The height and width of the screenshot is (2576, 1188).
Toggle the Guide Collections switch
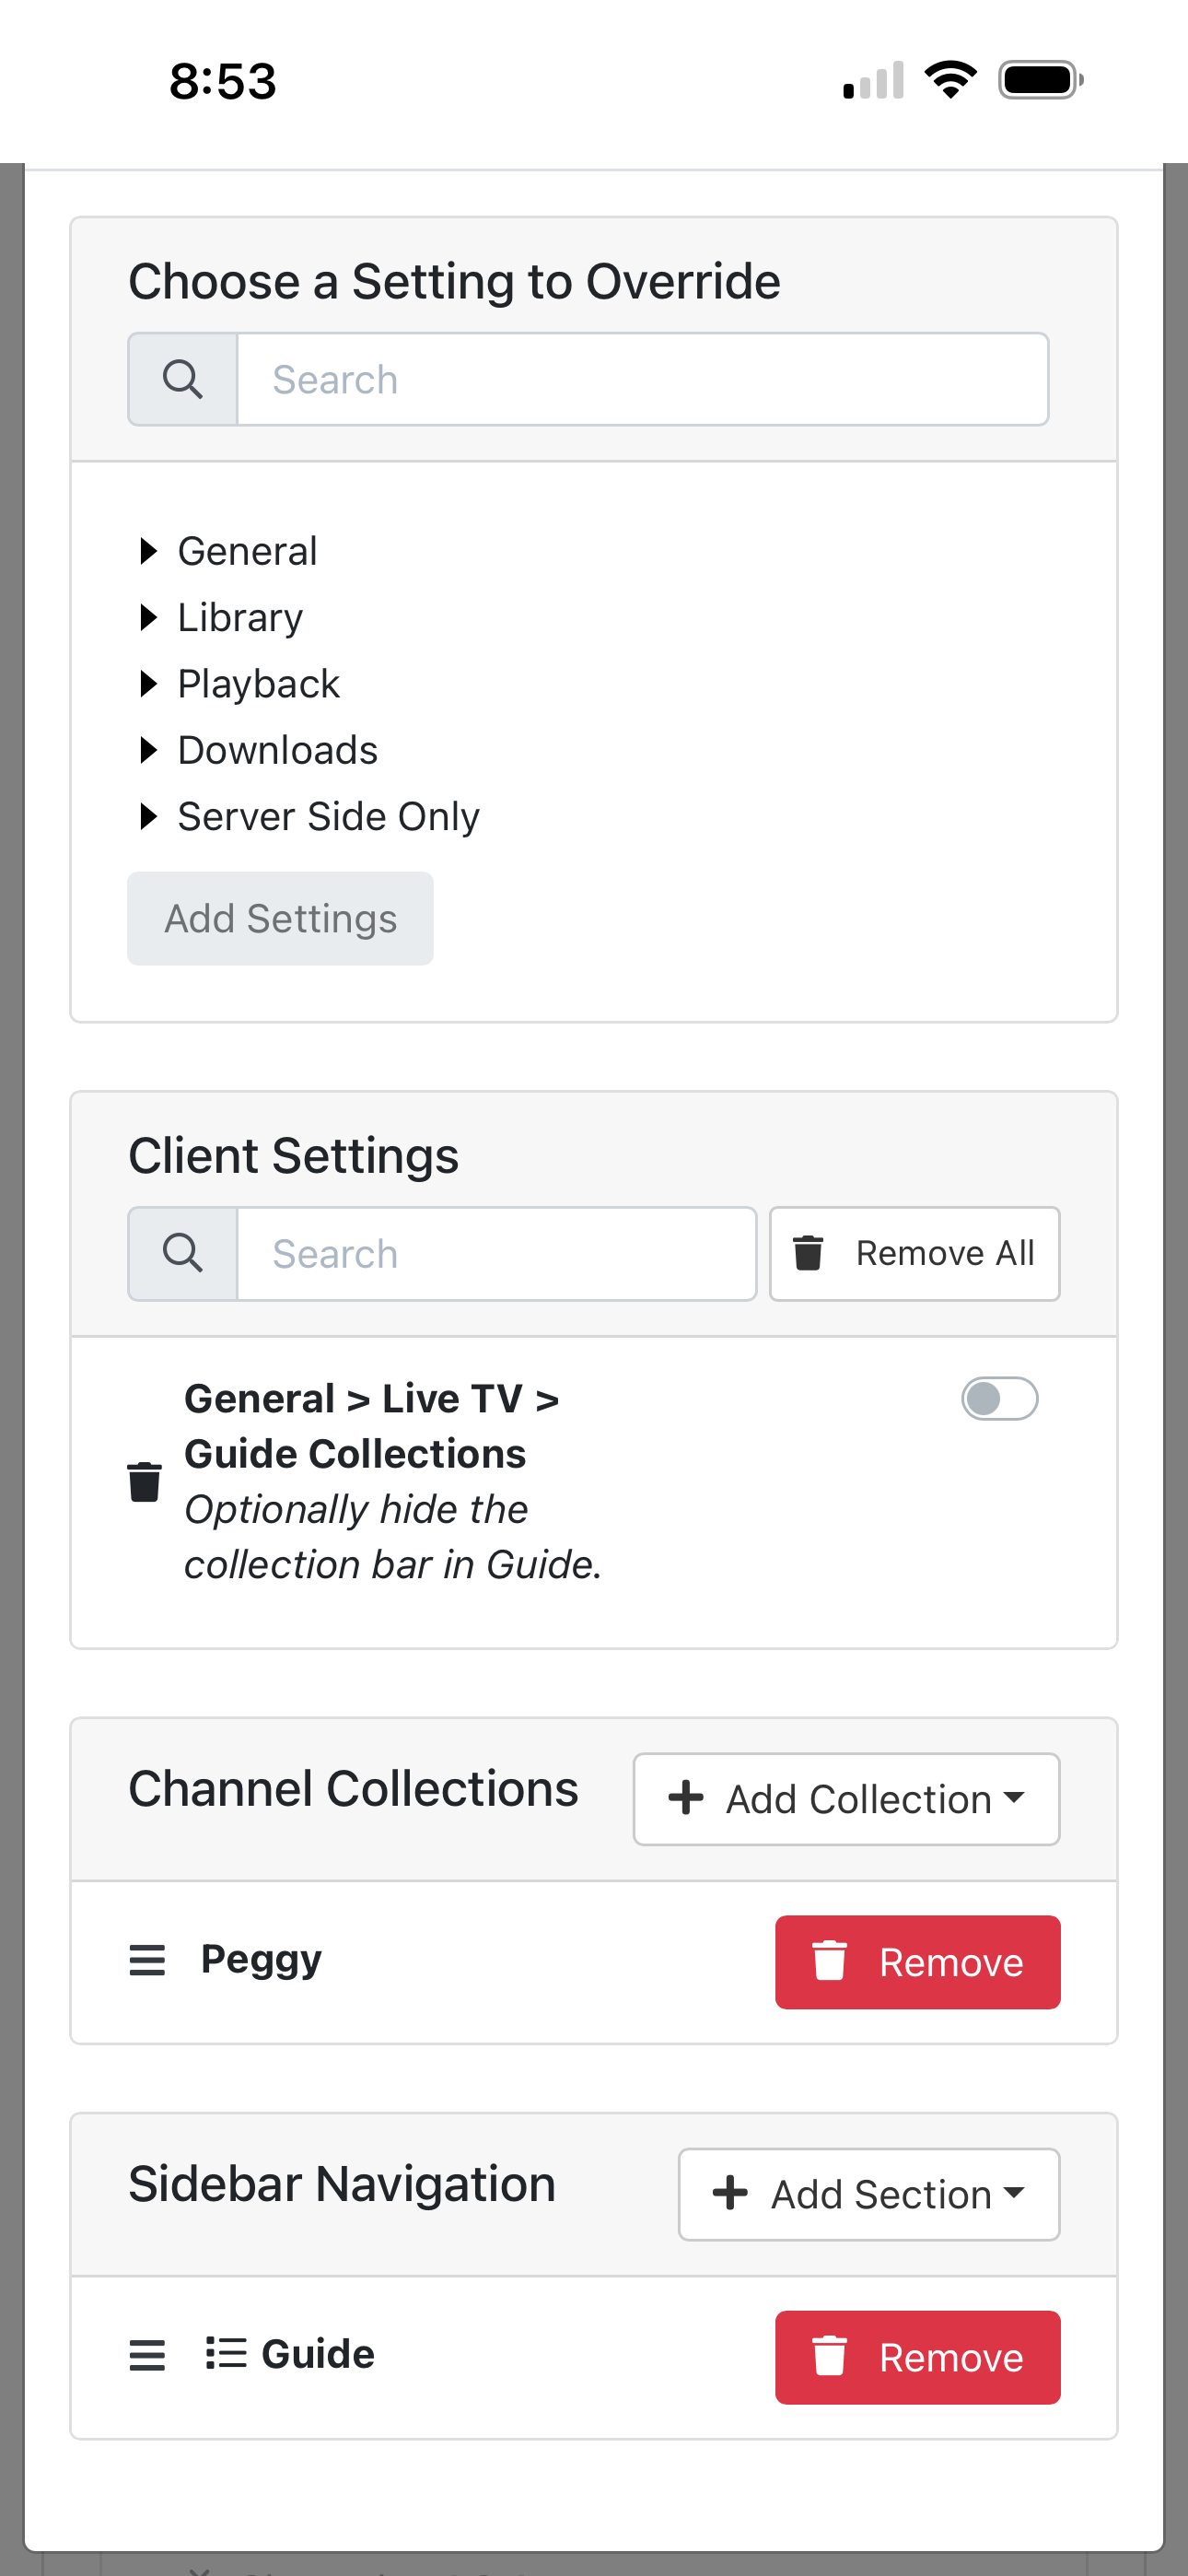(x=999, y=1398)
